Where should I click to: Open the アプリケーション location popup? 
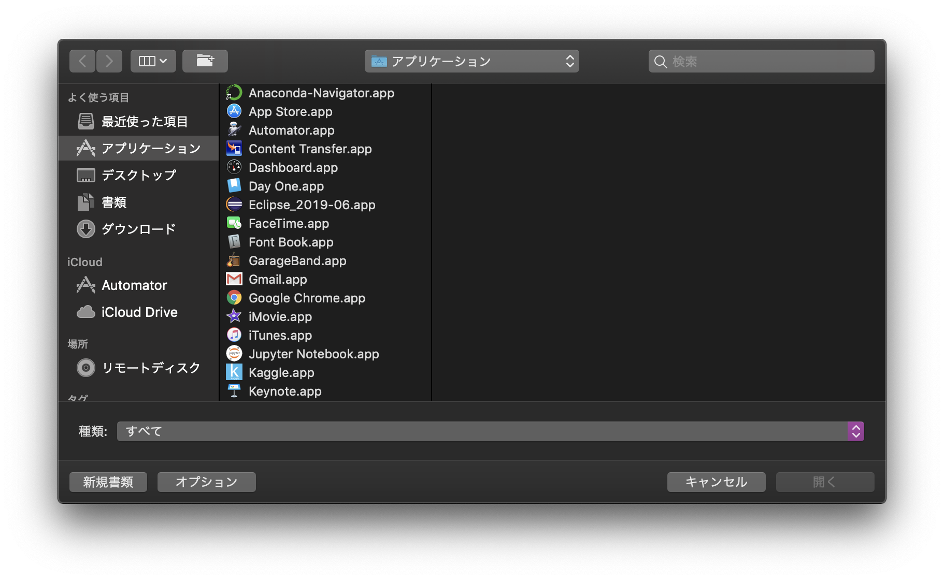(472, 61)
